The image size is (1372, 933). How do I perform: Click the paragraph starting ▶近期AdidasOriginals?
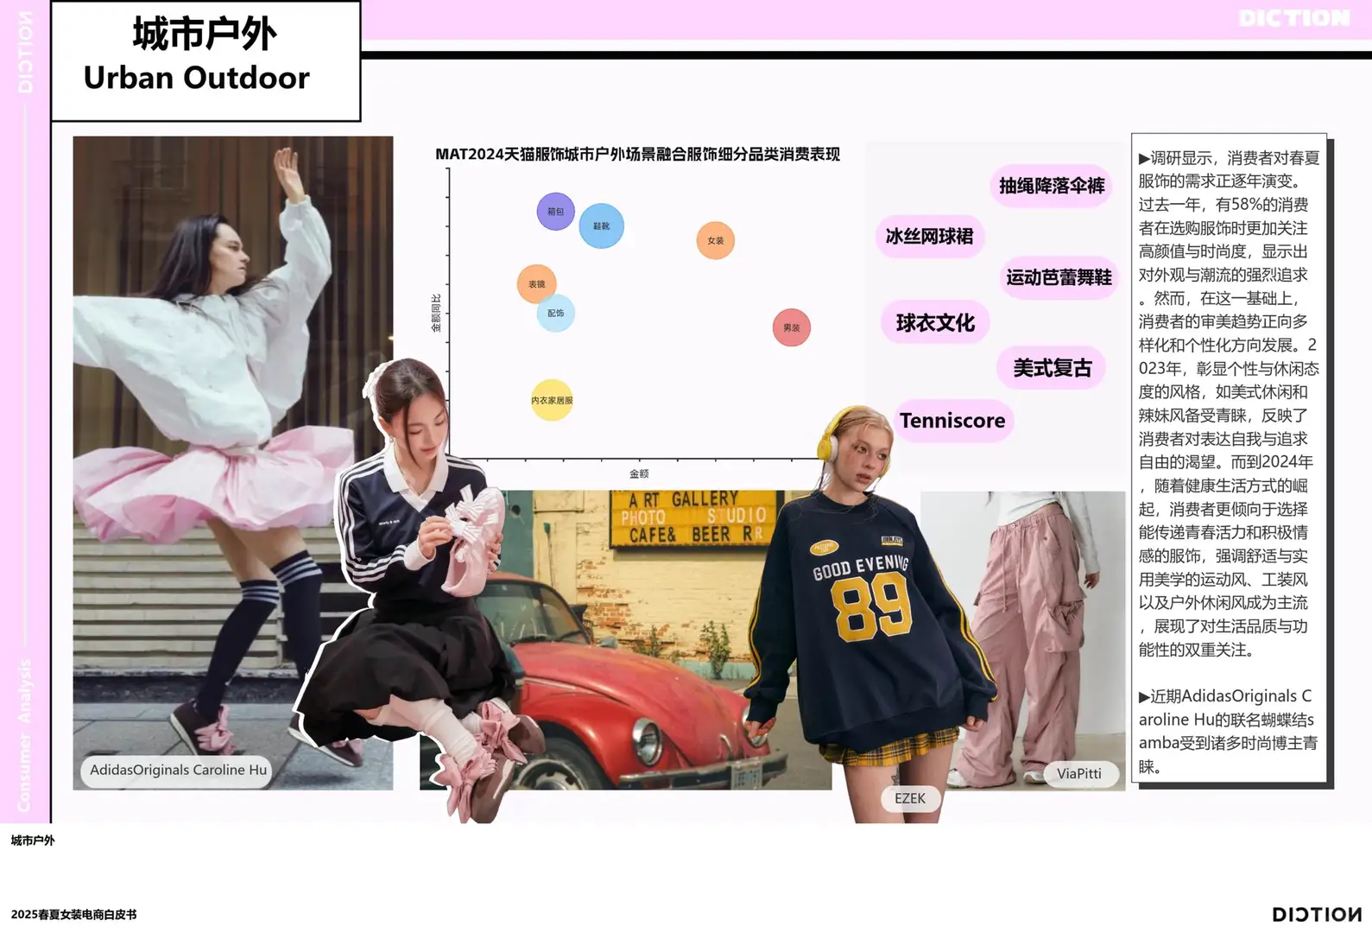coord(1227,731)
